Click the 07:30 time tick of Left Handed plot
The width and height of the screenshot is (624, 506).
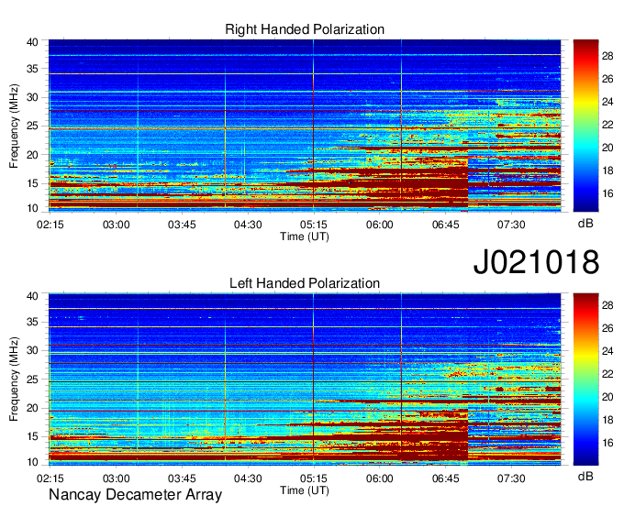coord(511,478)
